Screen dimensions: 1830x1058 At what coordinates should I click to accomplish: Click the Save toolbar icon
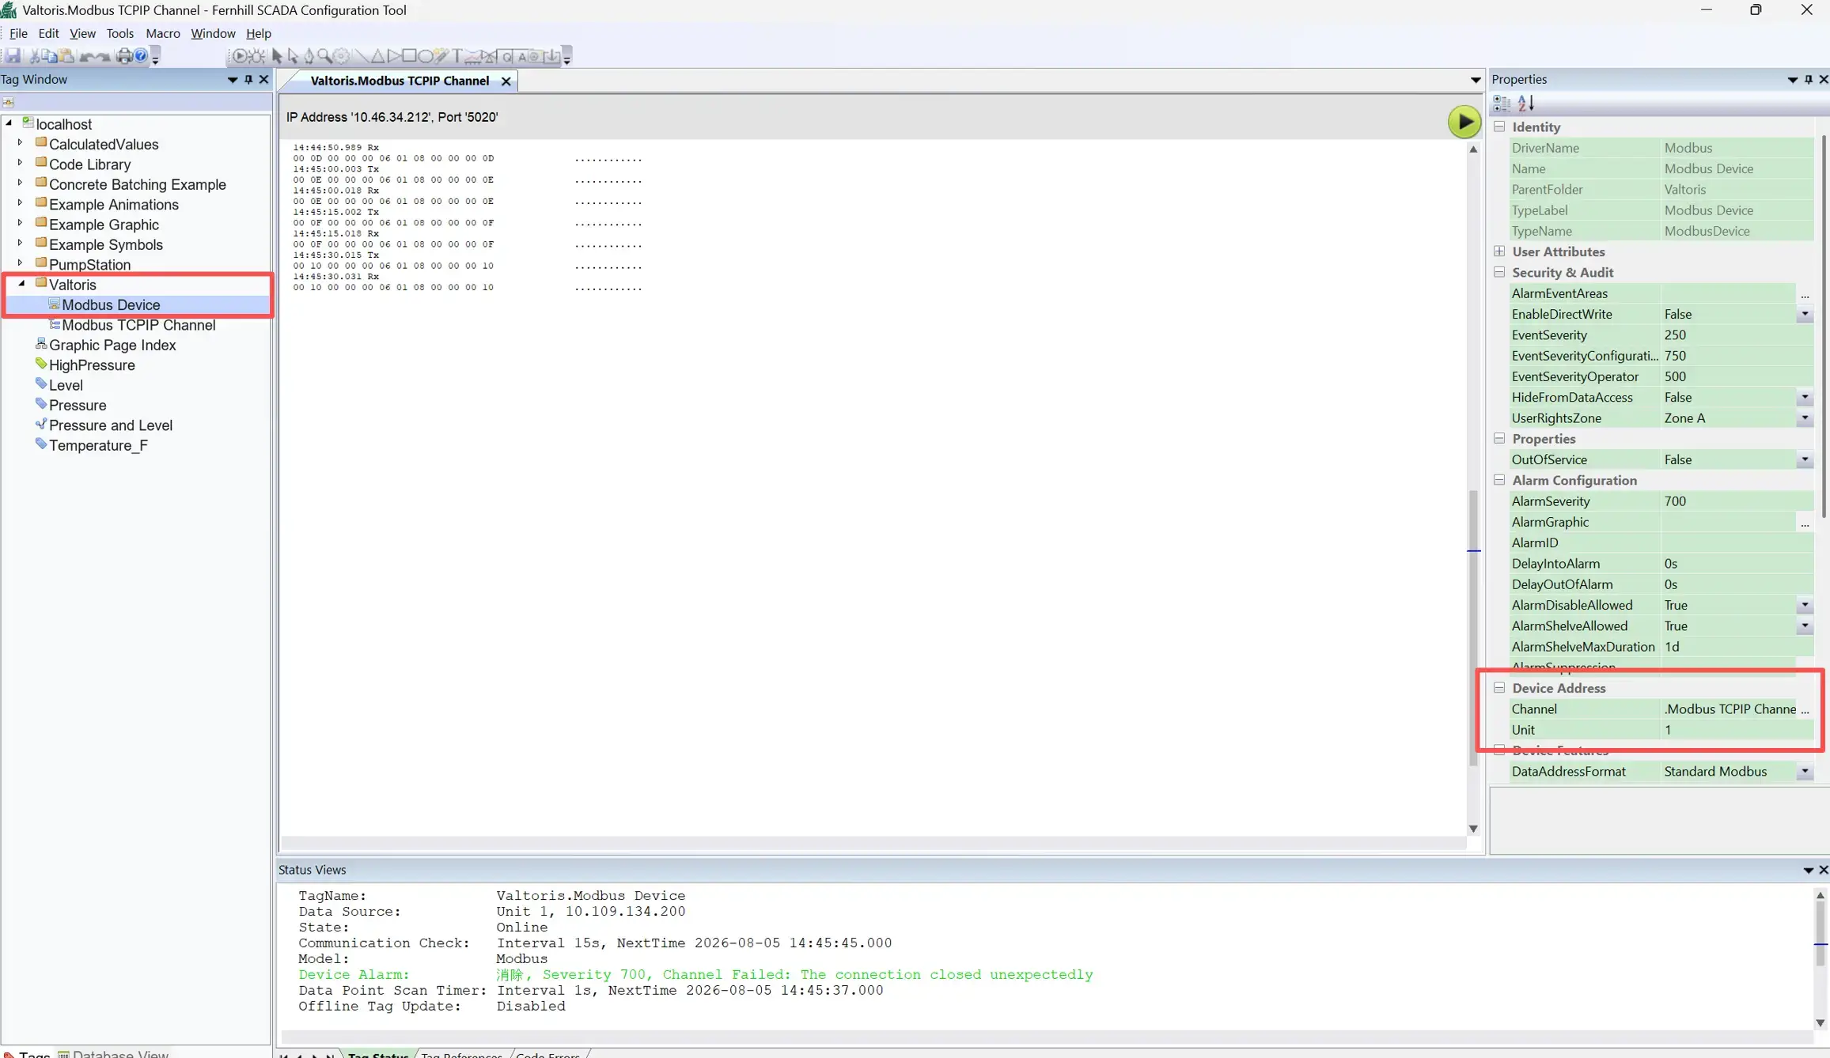point(13,55)
